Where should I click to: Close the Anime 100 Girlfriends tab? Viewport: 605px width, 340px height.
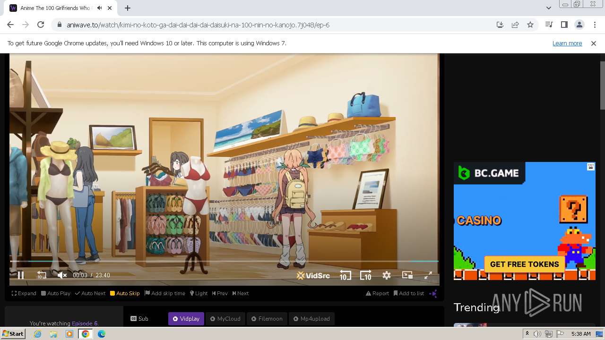tap(110, 8)
